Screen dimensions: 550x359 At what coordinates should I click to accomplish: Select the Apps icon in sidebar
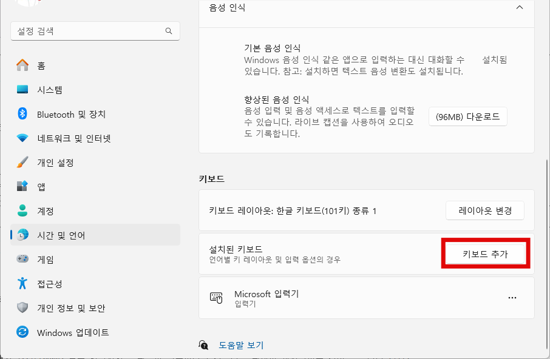[x=22, y=187]
